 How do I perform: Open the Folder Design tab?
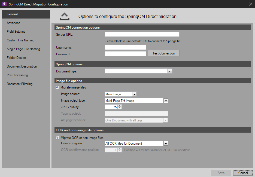pos(26,58)
